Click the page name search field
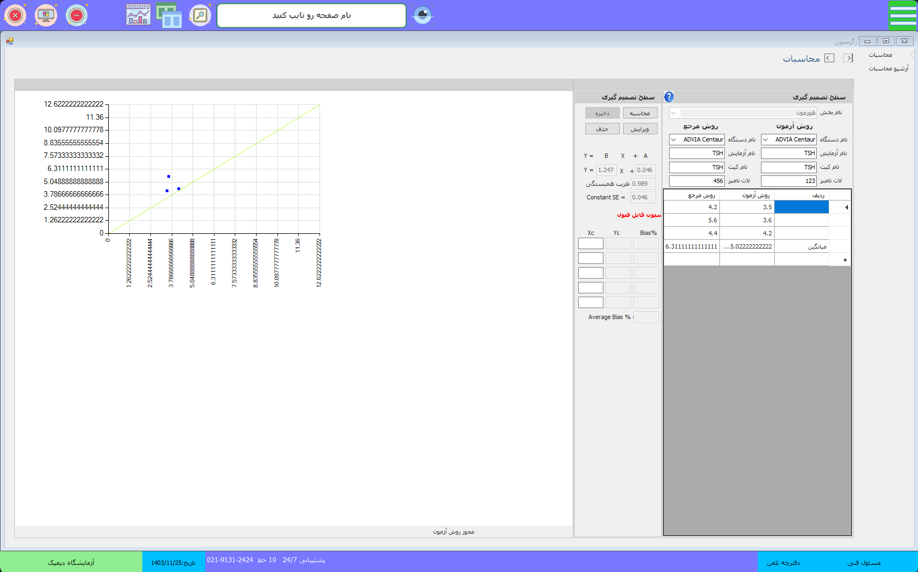 pyautogui.click(x=311, y=15)
